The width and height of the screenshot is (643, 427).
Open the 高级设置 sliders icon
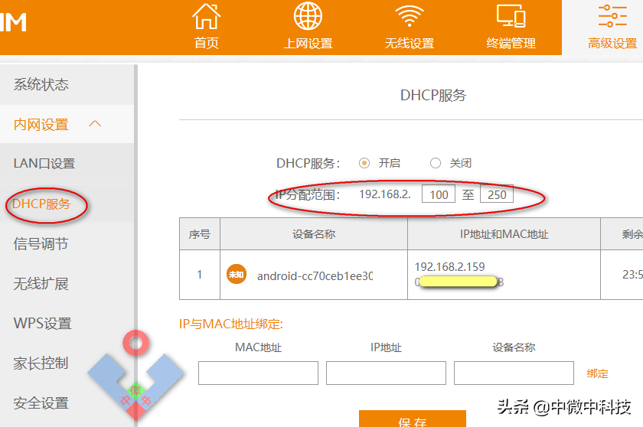click(x=612, y=16)
